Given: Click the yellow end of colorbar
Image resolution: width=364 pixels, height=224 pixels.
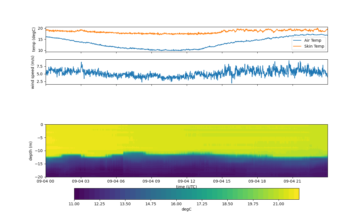Looking at the screenshot, I should (x=296, y=194).
